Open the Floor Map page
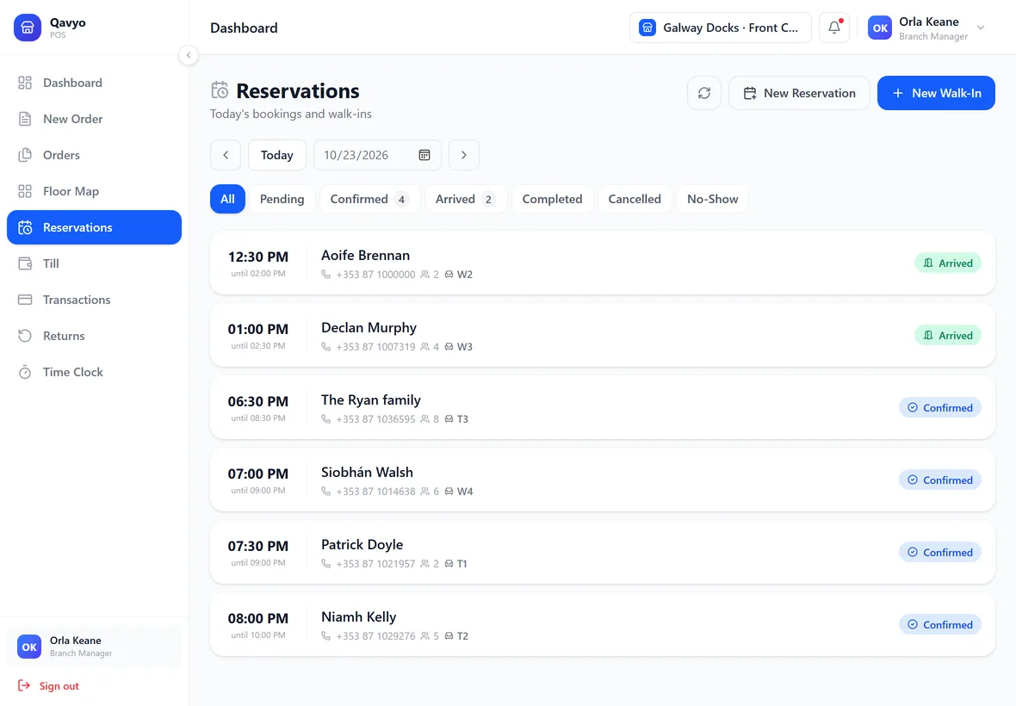Screen dimensions: 1016x706 coord(94,192)
